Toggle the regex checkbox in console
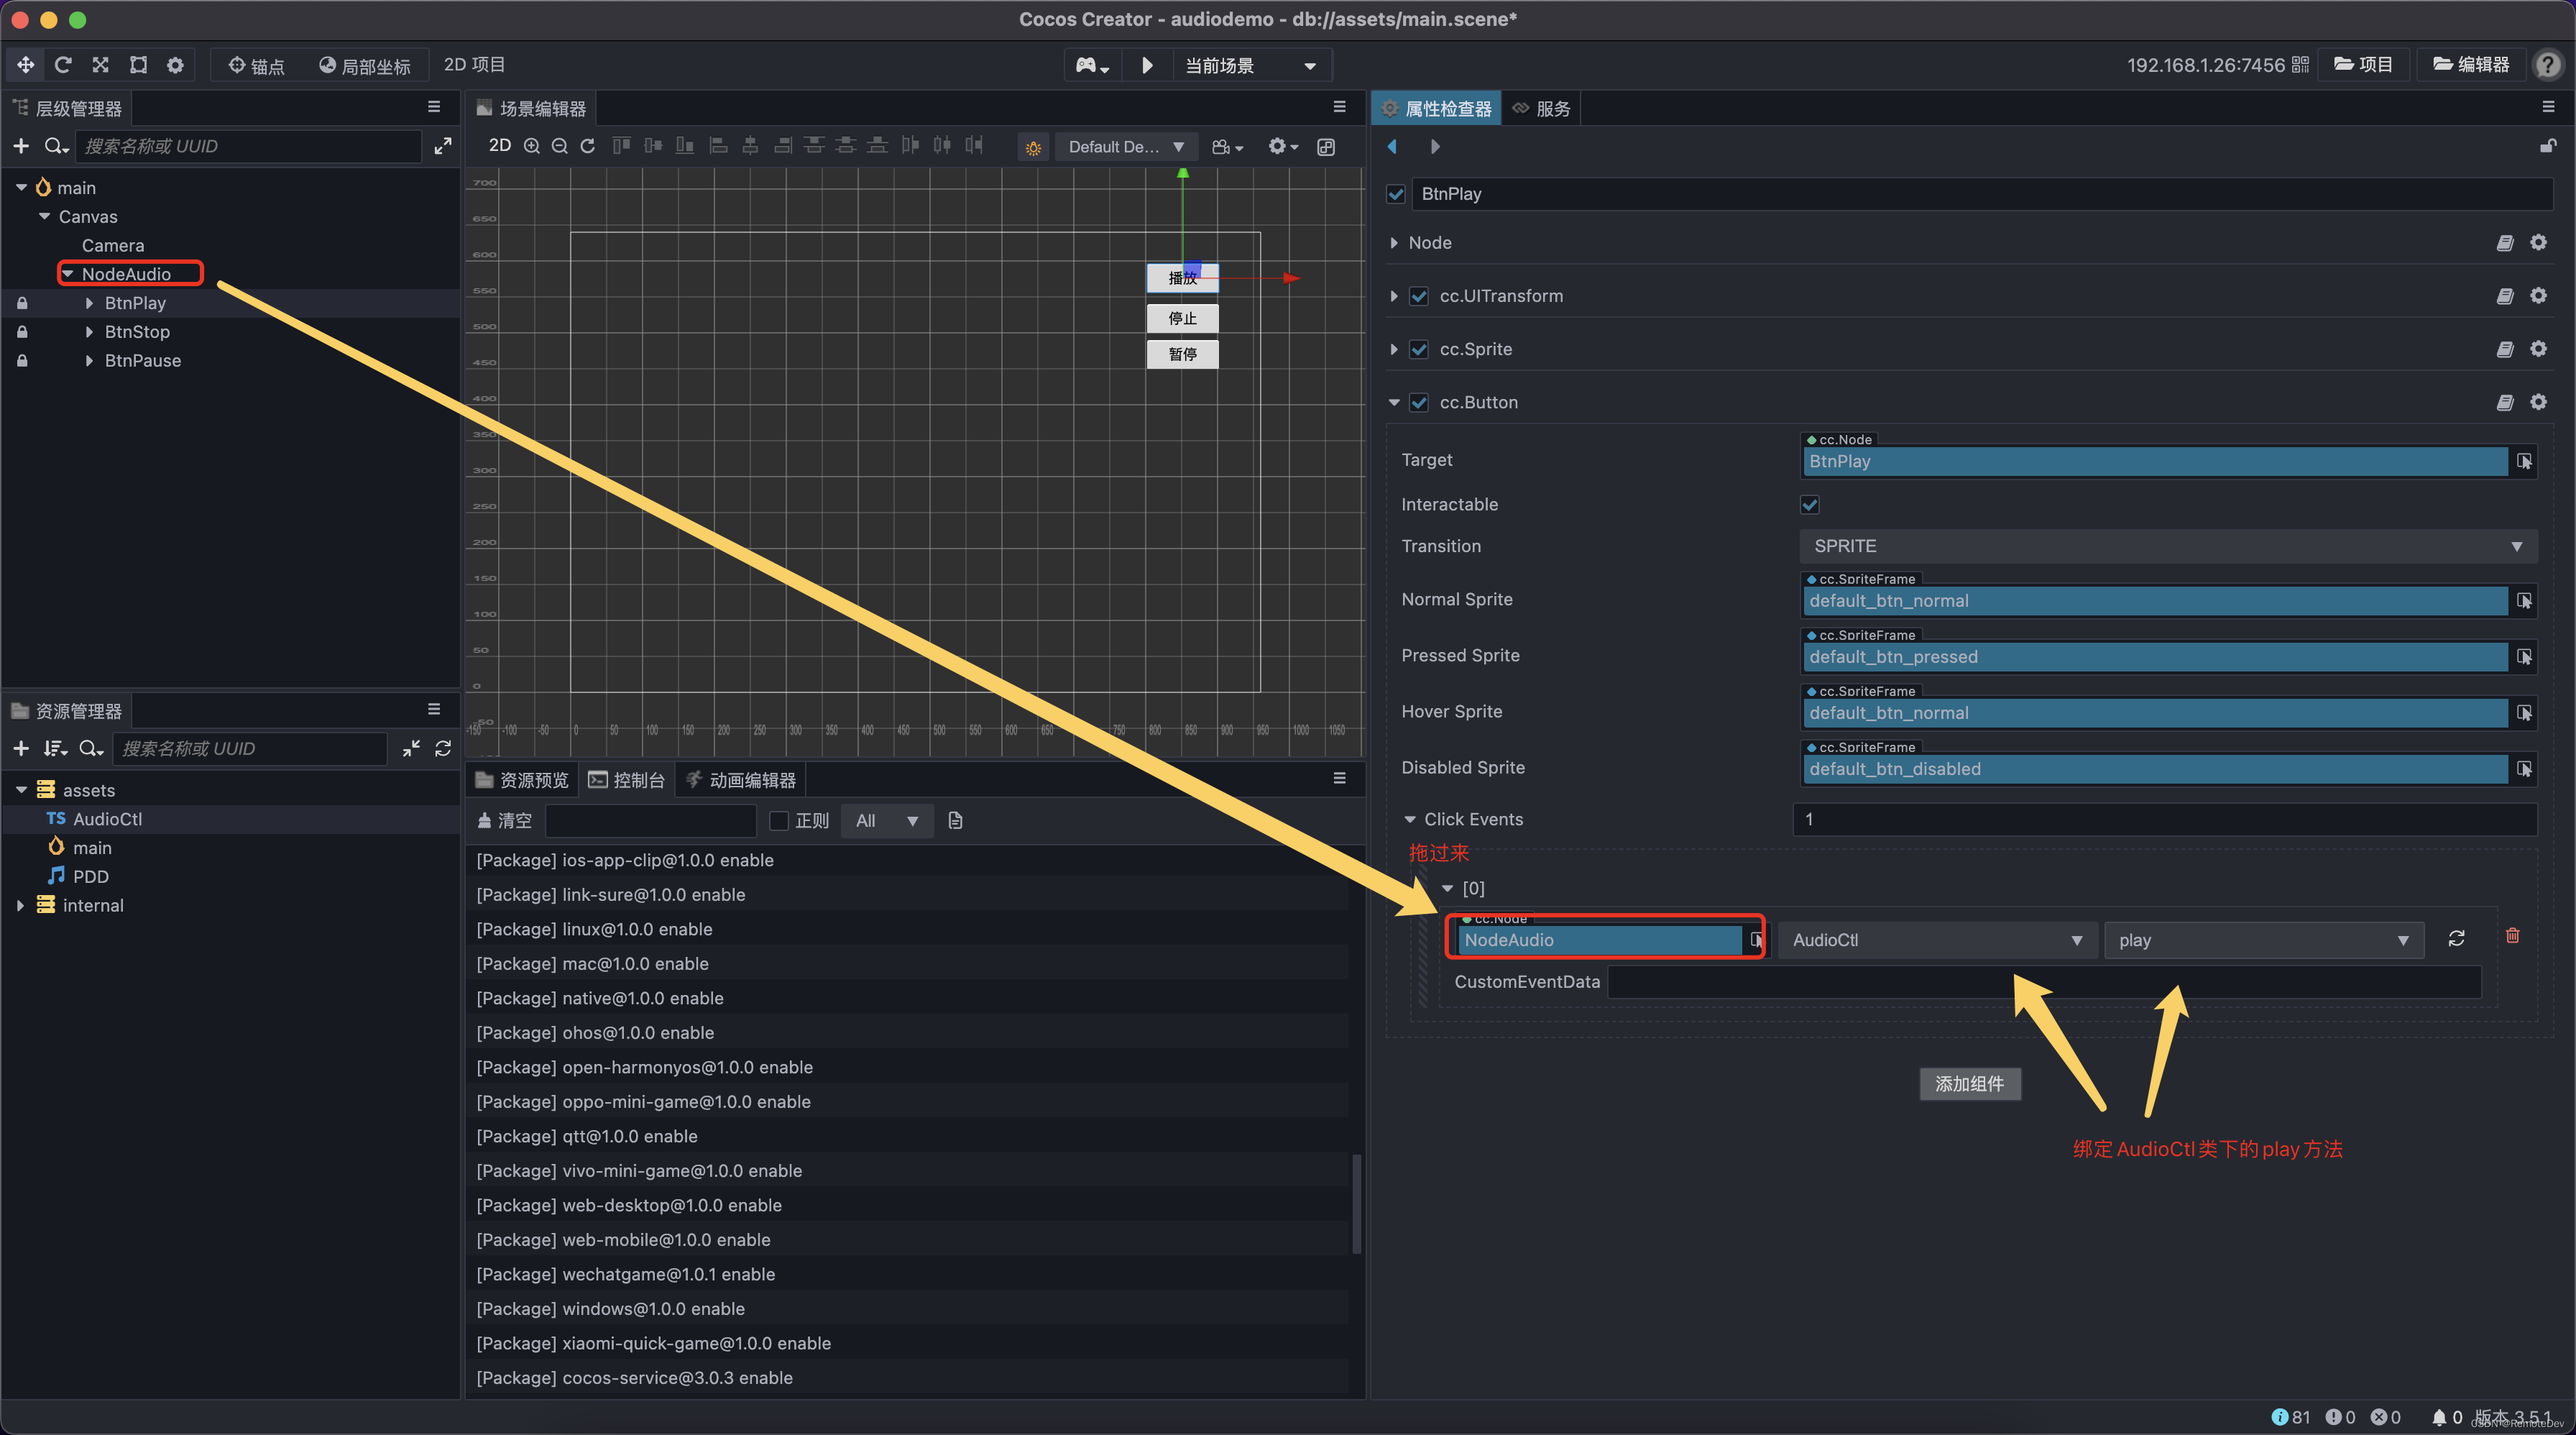The image size is (2576, 1435). click(x=779, y=821)
